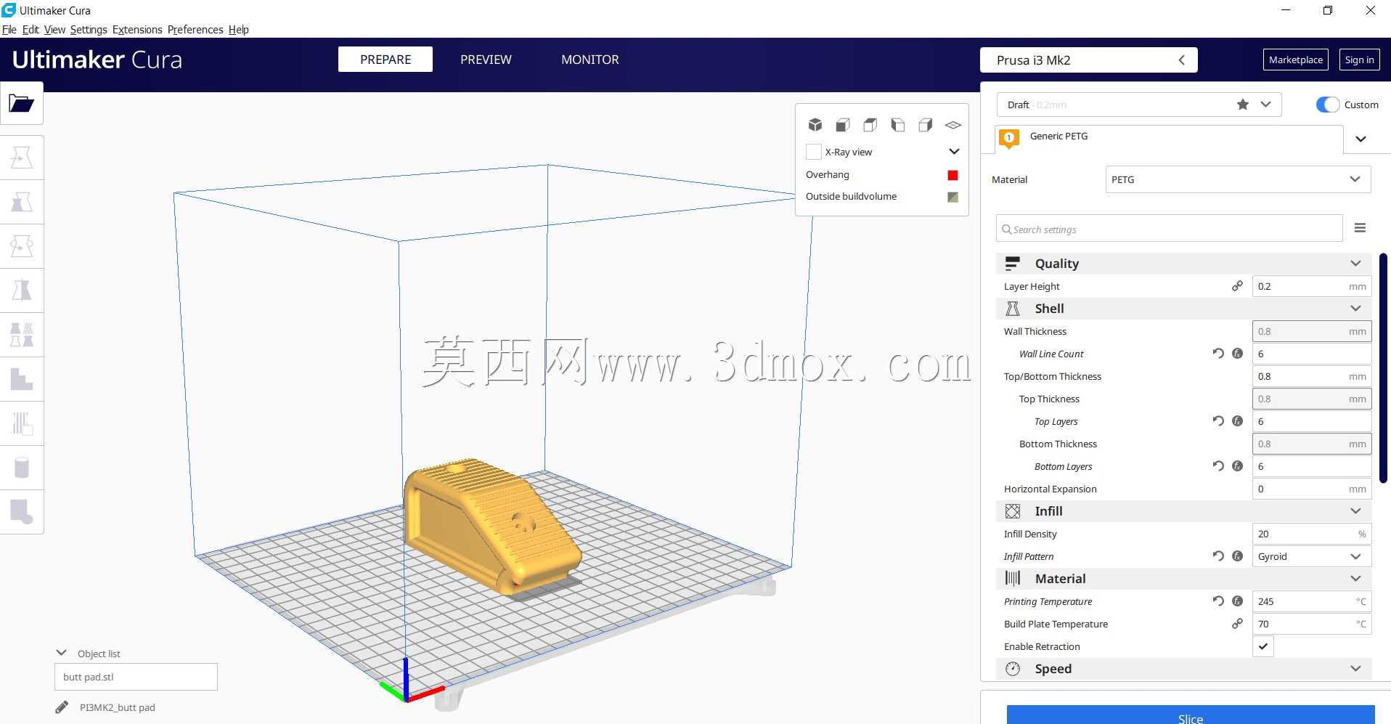Switch to the MONITOR tab
This screenshot has height=724, width=1391.
pyautogui.click(x=590, y=60)
